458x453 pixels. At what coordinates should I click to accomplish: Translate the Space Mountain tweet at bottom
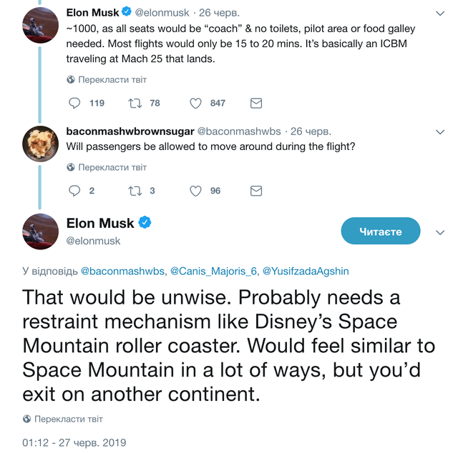[68, 419]
